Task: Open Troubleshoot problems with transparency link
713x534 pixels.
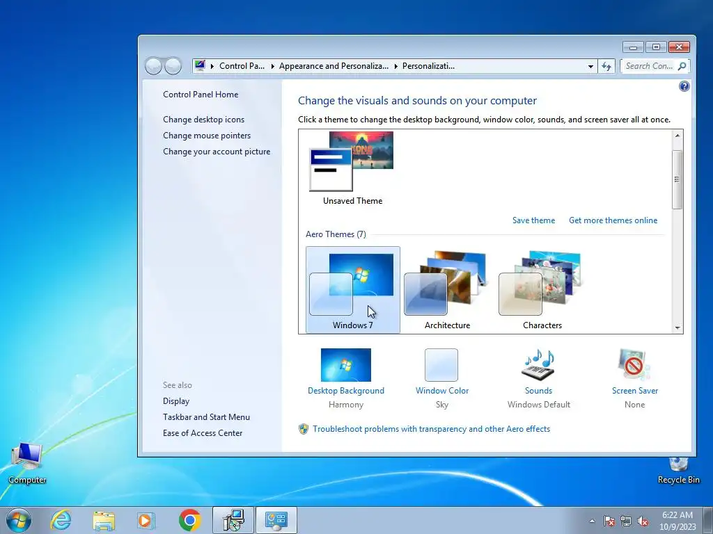Action: [x=431, y=429]
